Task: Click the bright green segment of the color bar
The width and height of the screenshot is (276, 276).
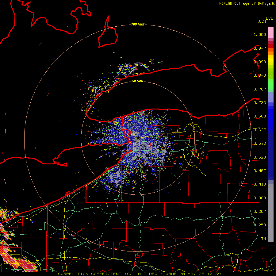Action: point(271,84)
